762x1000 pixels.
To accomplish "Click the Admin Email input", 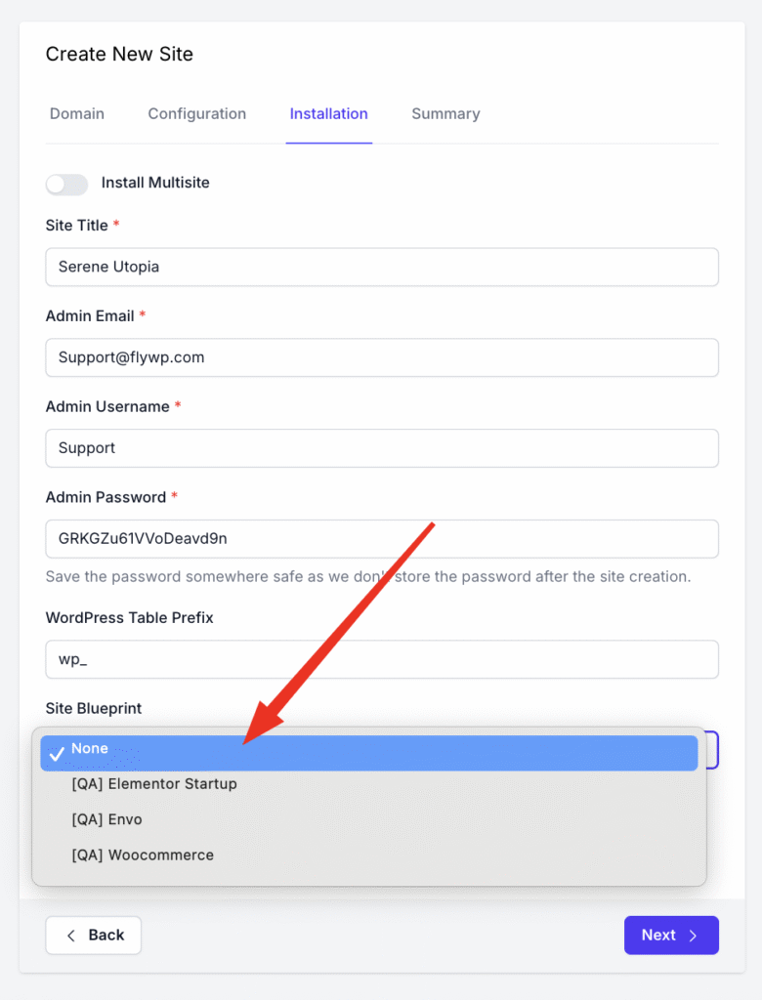I will pyautogui.click(x=382, y=357).
